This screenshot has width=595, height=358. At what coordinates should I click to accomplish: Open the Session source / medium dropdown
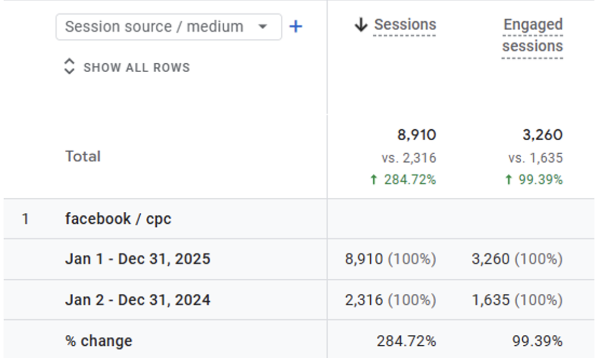169,27
